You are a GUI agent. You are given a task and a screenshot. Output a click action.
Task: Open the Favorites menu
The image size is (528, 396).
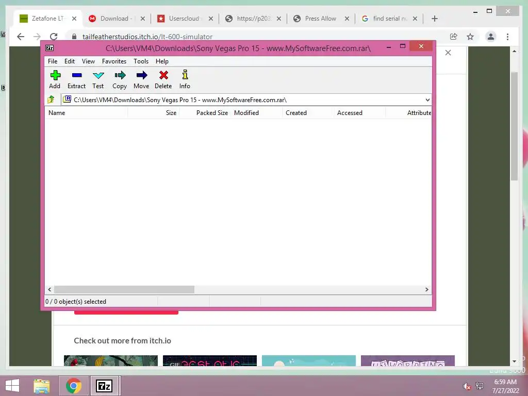coord(114,61)
